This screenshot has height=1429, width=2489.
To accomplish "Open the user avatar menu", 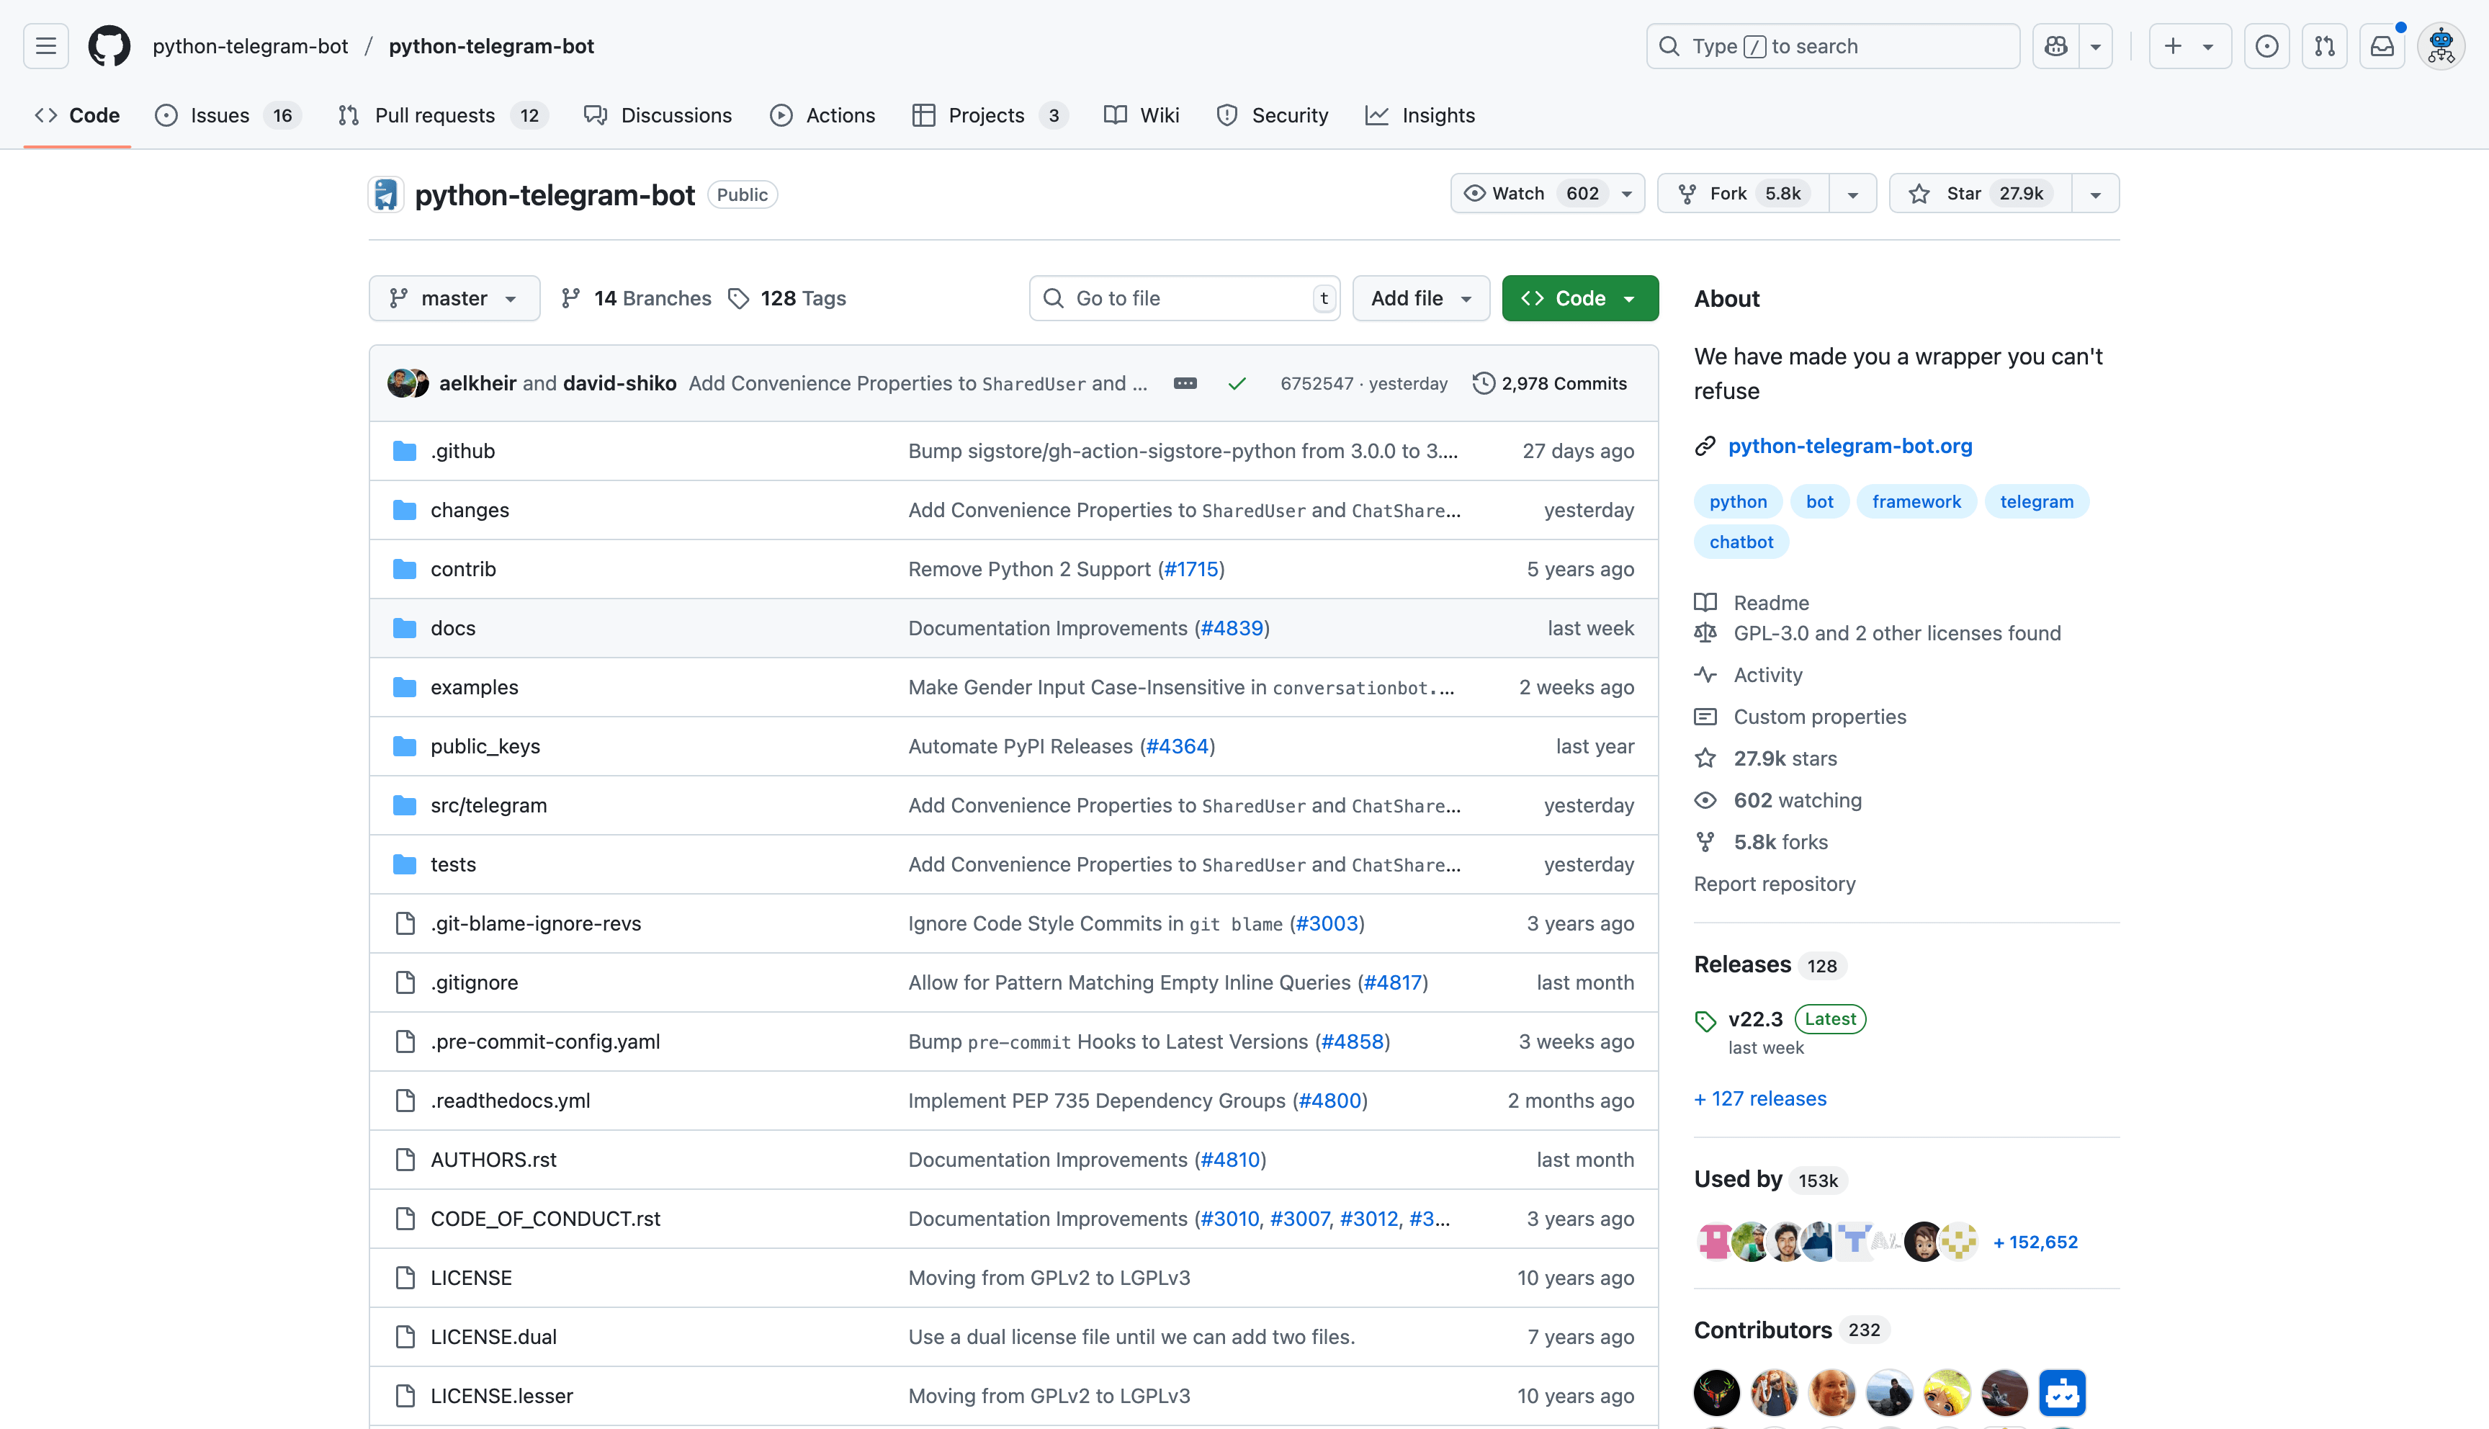I will 2441,46.
